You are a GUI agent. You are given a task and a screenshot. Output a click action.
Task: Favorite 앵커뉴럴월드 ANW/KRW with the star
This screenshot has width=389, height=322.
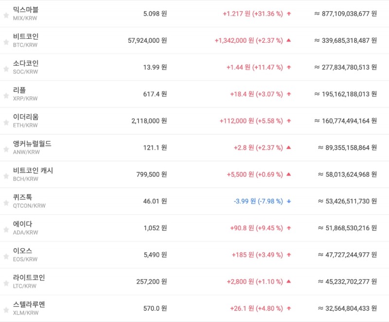tap(6, 149)
